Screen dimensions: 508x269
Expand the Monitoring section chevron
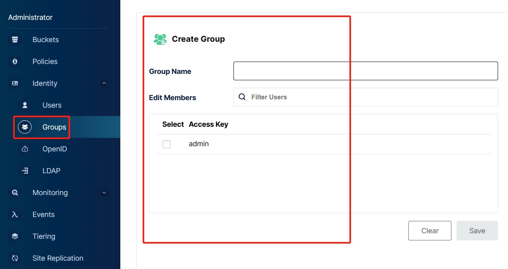click(104, 193)
